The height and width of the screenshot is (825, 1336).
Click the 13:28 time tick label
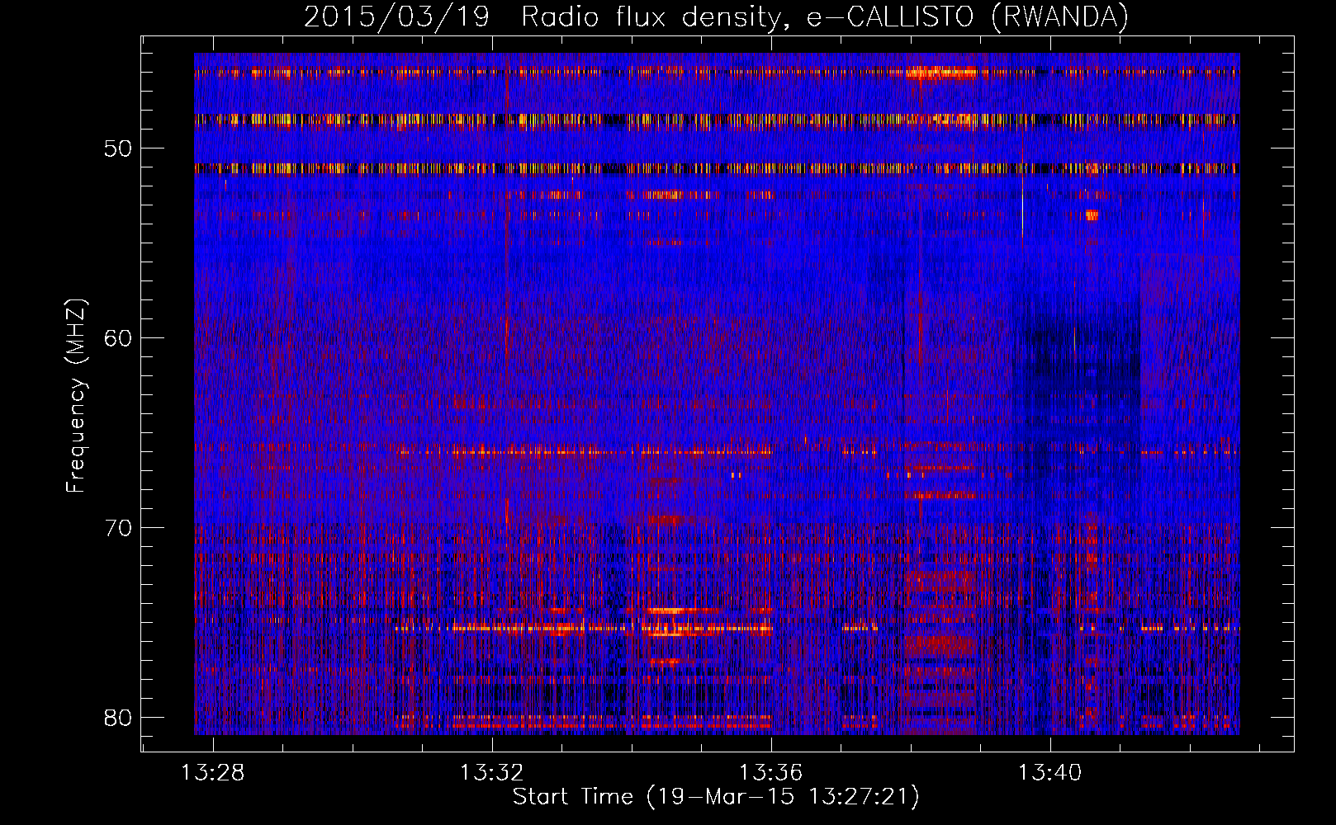(213, 773)
